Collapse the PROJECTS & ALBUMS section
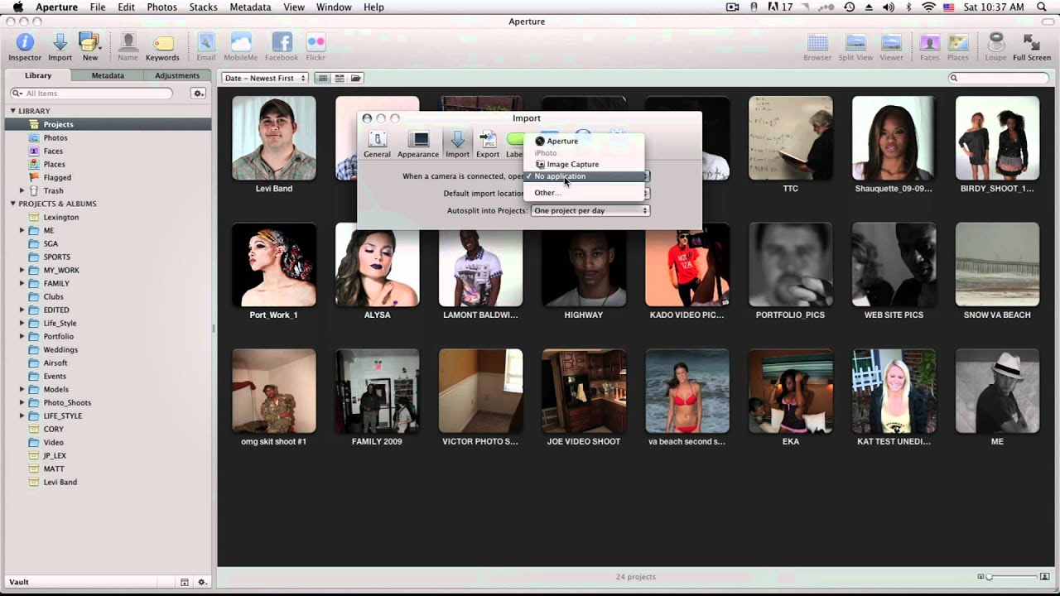The width and height of the screenshot is (1060, 596). (13, 204)
